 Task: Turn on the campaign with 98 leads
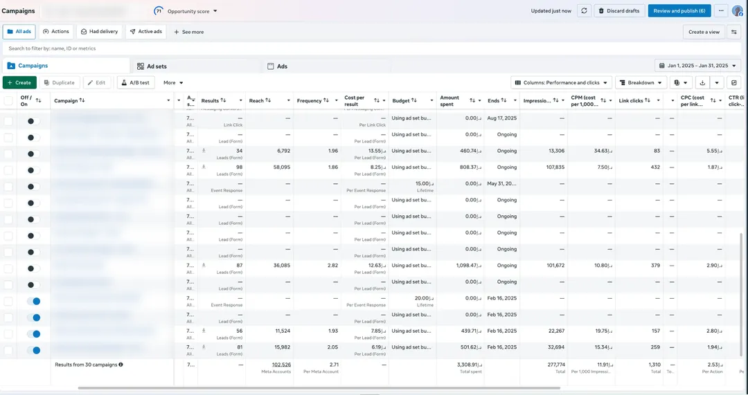point(33,170)
